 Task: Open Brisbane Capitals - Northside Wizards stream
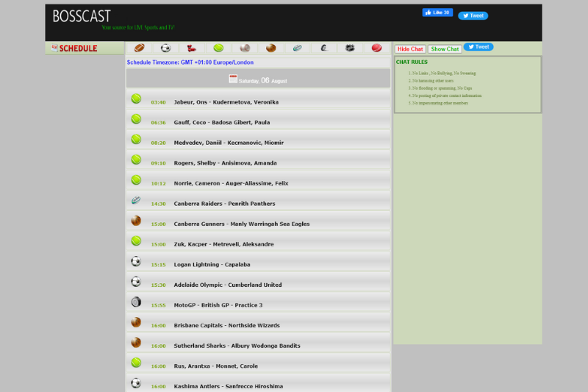pyautogui.click(x=227, y=325)
